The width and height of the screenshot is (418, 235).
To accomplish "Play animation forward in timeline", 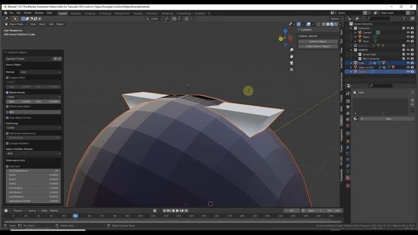I will [x=178, y=211].
